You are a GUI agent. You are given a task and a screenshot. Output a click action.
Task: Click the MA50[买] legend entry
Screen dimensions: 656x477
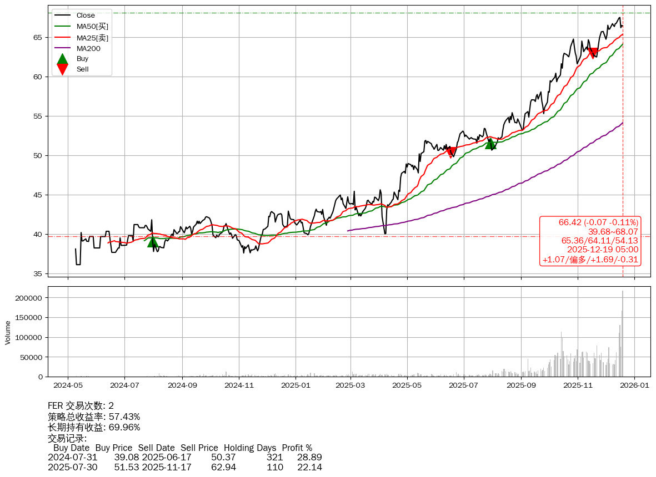(x=92, y=26)
